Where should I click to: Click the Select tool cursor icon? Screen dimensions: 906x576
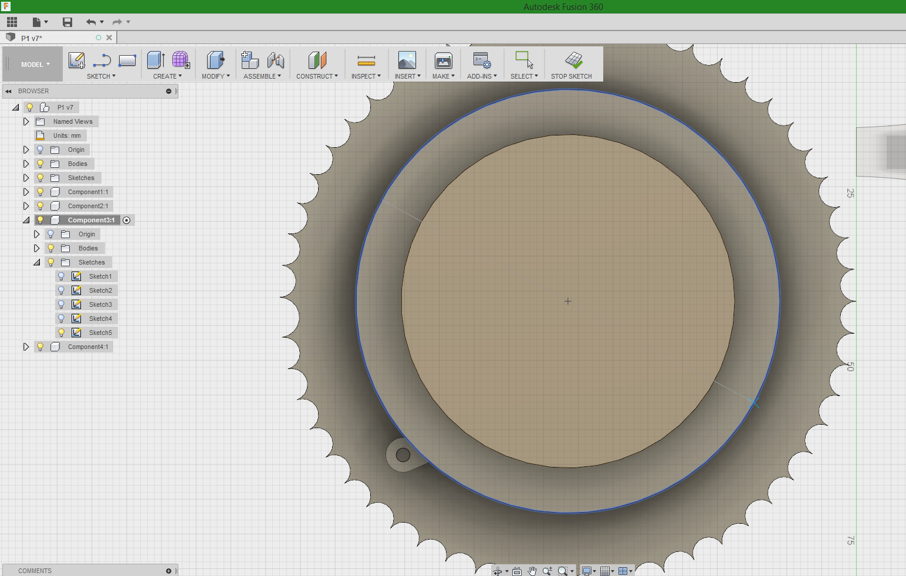(524, 60)
